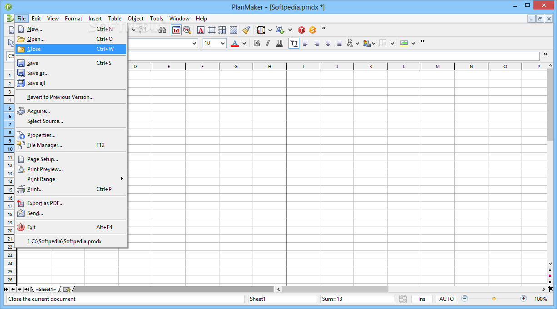Zoom out with minus button

coord(464,299)
